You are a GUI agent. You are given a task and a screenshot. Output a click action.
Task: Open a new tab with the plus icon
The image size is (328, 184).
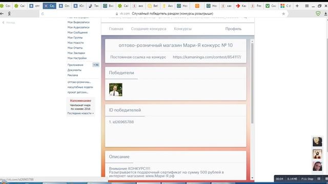pos(297,6)
